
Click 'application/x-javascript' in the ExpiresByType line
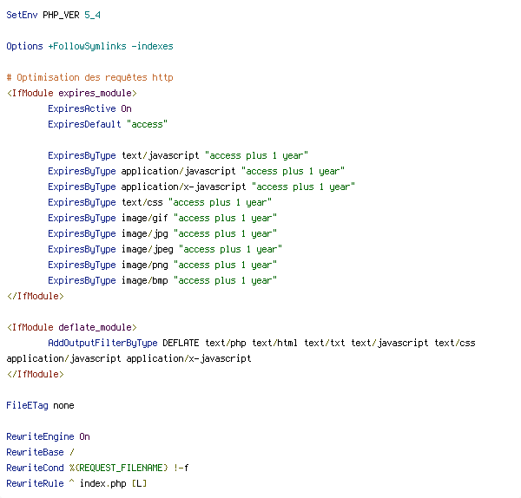tap(184, 187)
